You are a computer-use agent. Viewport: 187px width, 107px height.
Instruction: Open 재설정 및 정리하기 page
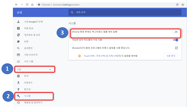click(x=33, y=102)
